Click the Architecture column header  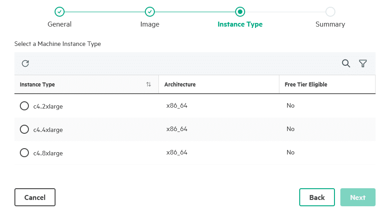click(x=180, y=84)
